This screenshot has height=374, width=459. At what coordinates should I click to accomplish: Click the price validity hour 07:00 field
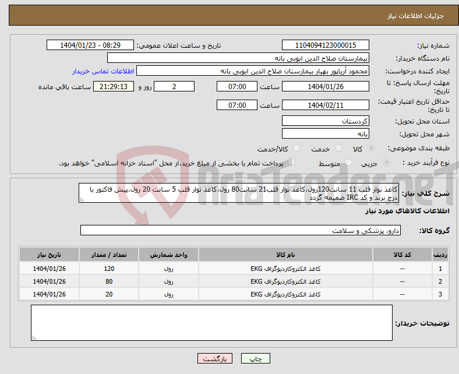237,105
